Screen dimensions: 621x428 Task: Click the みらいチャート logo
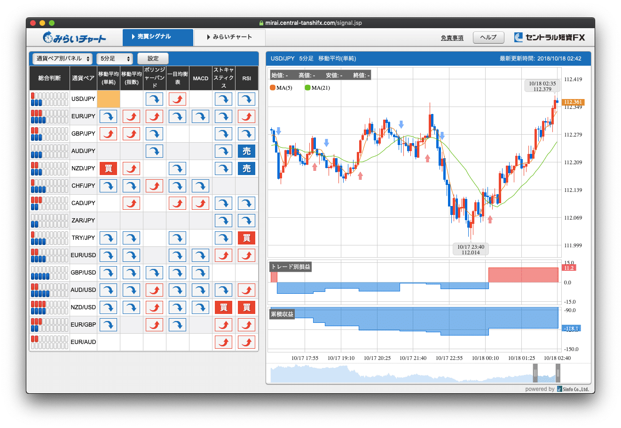point(75,38)
